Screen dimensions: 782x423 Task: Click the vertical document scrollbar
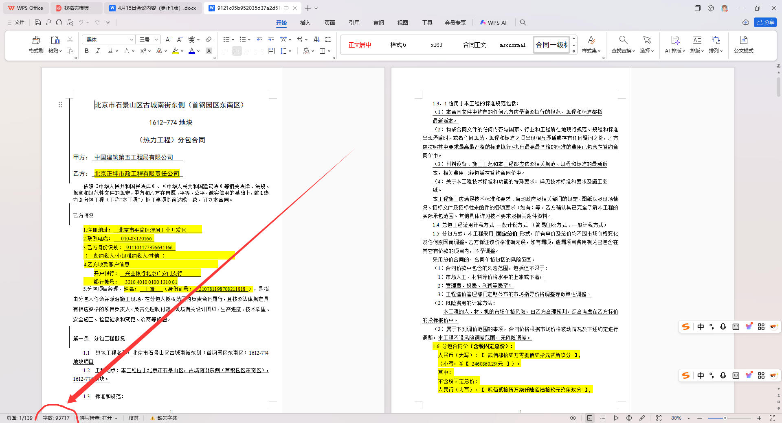[778, 87]
